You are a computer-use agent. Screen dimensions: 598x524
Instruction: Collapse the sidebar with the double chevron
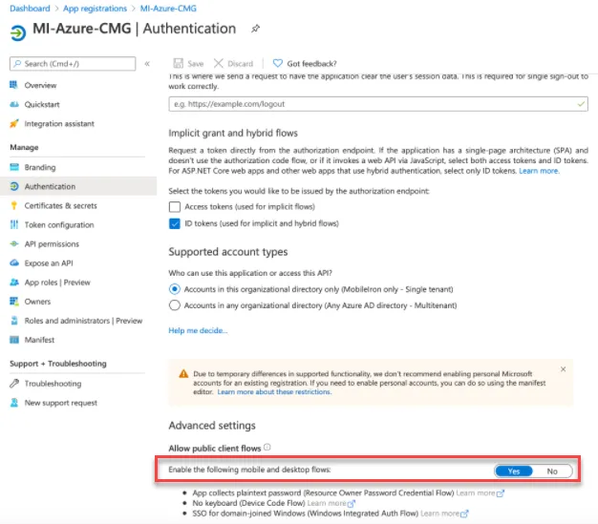(x=147, y=64)
